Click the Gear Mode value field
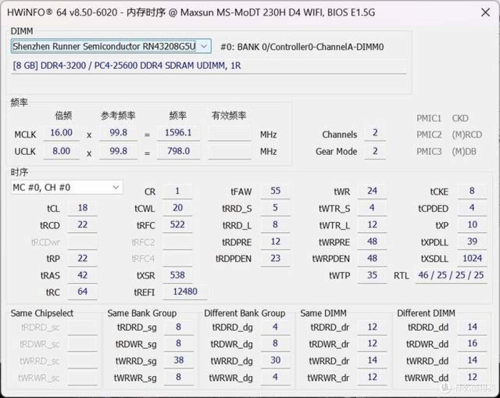The image size is (500, 398). (375, 151)
